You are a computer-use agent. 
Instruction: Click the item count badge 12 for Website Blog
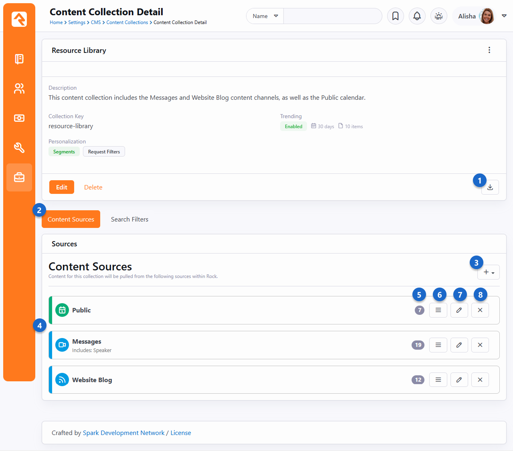click(418, 380)
